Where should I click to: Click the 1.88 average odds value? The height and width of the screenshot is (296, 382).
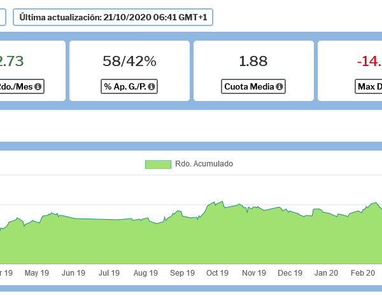253,61
